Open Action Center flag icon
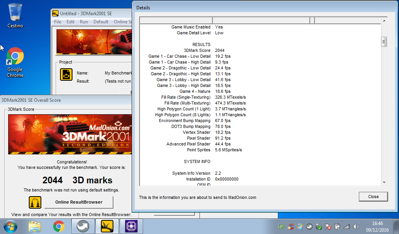The image size is (399, 234). tap(328, 226)
